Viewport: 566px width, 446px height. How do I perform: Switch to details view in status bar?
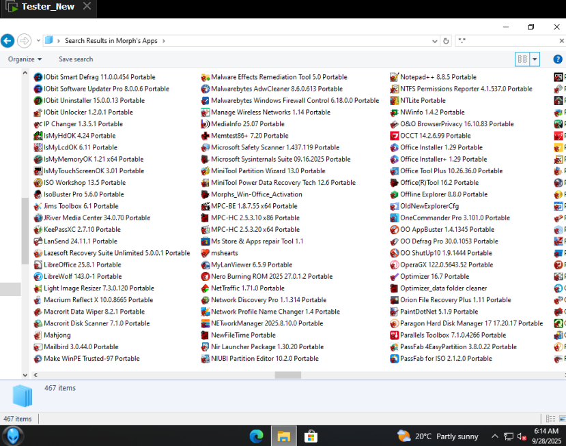550,419
